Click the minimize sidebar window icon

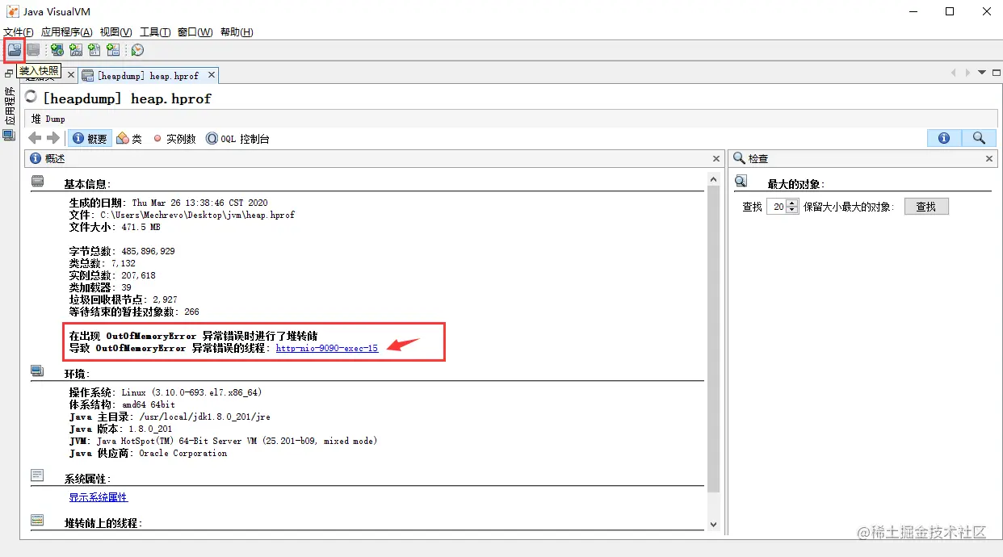tap(9, 74)
